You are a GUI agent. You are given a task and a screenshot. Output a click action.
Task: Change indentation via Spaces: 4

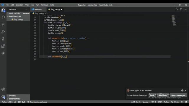pos(146,102)
